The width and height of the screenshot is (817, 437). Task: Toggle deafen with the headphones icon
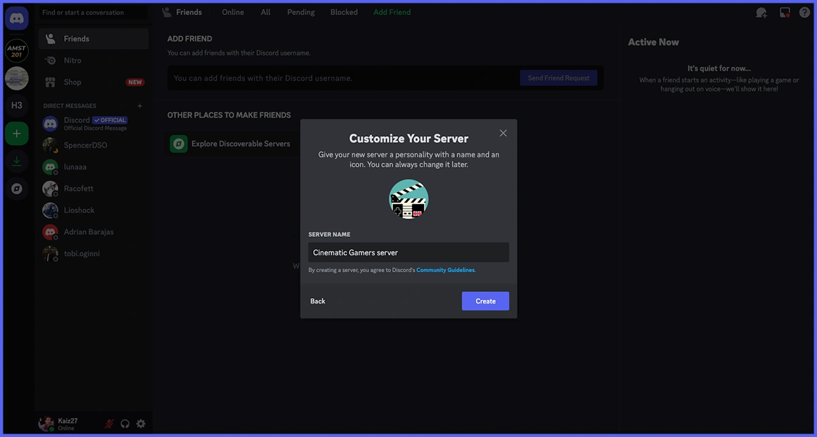coord(125,423)
